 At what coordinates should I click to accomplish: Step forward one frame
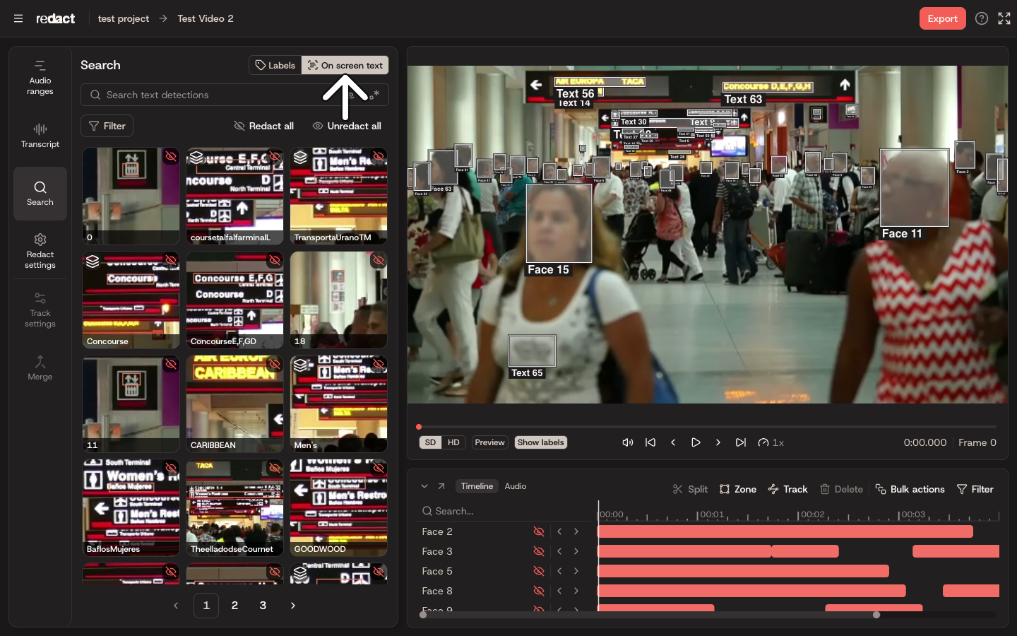(x=718, y=442)
